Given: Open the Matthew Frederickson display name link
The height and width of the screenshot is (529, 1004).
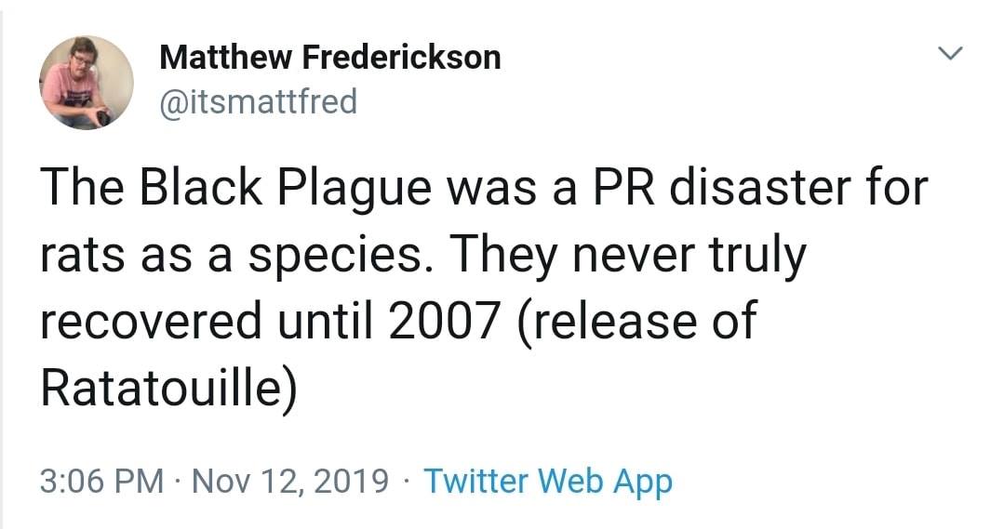Looking at the screenshot, I should pyautogui.click(x=329, y=58).
